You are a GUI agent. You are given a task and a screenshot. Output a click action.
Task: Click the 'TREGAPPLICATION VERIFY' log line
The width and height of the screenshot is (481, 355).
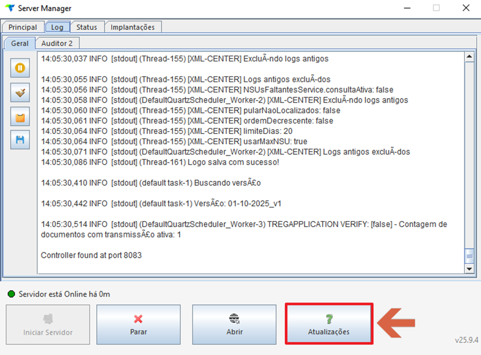coord(244,230)
